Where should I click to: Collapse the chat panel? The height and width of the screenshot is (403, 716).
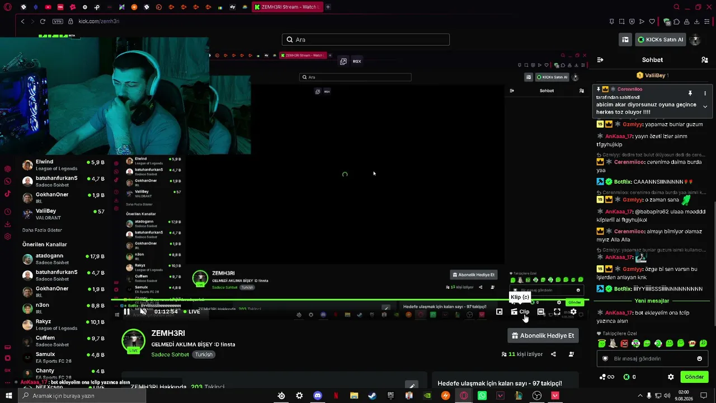pos(600,60)
